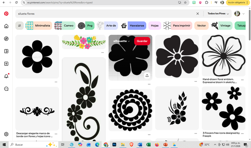Expand the account chevron next to profile avatar

tap(244, 14)
